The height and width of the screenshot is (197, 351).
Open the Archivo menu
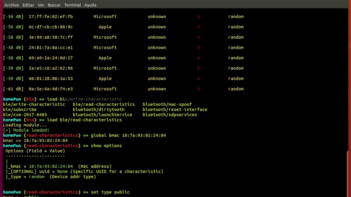point(12,5)
